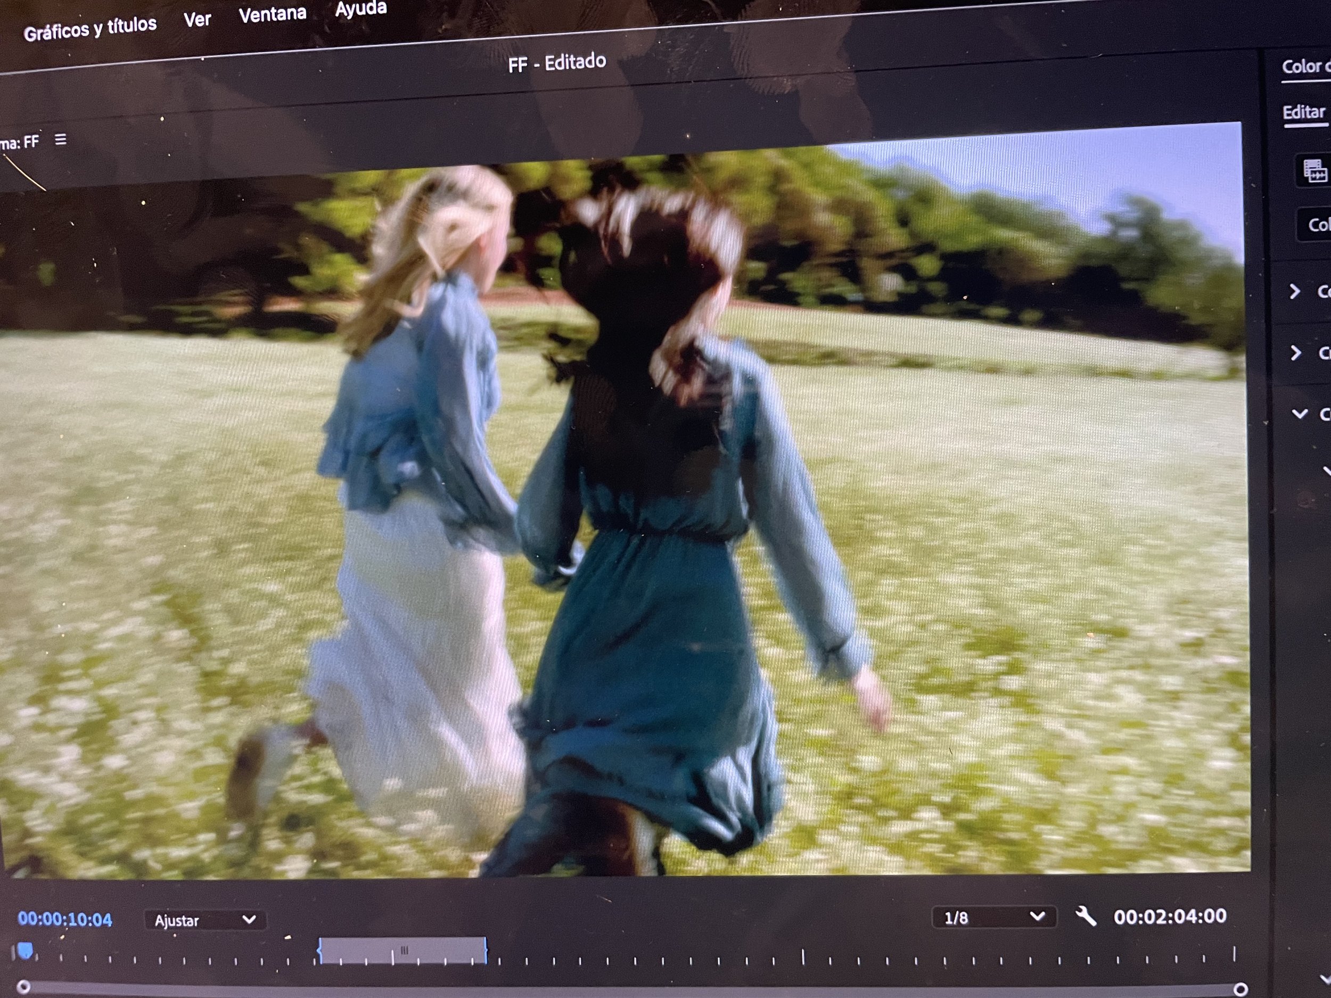Open the program monitor panel hamburger menu
This screenshot has height=998, width=1331.
61,139
